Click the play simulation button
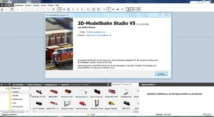 pyautogui.click(x=109, y=9)
